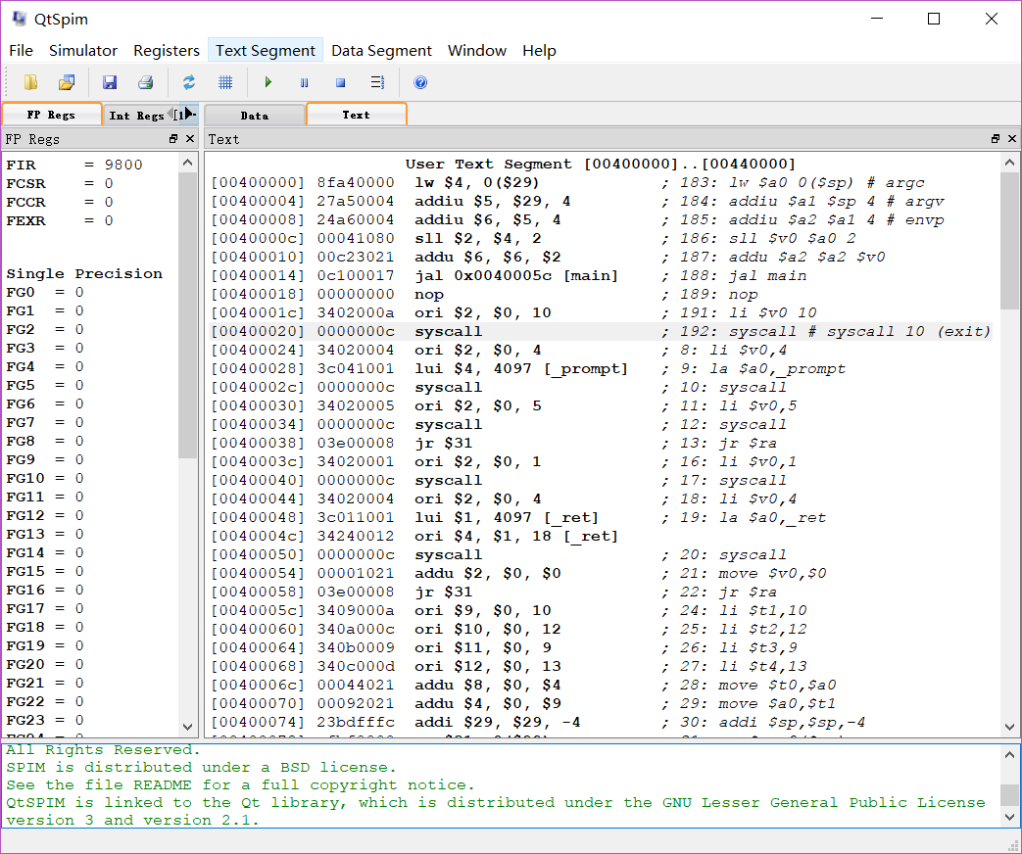Open the Simulator menu
Screen dimensions: 1022x854
coord(82,50)
